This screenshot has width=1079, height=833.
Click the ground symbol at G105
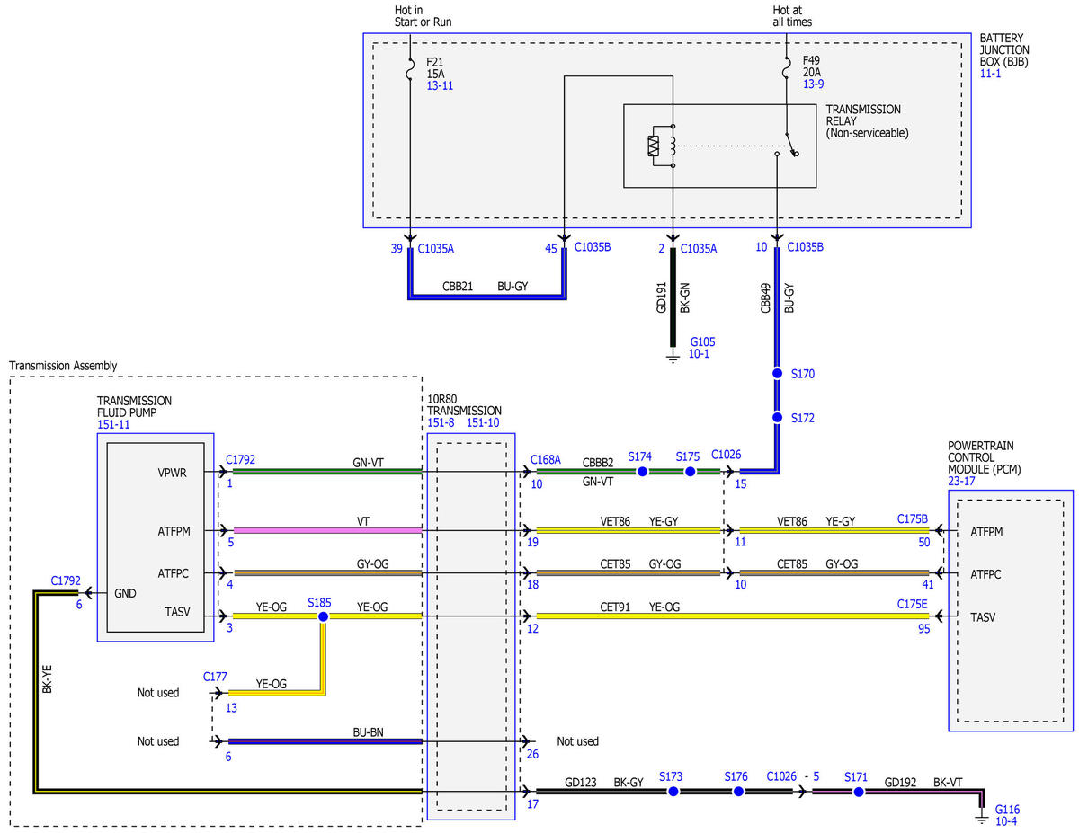click(673, 357)
